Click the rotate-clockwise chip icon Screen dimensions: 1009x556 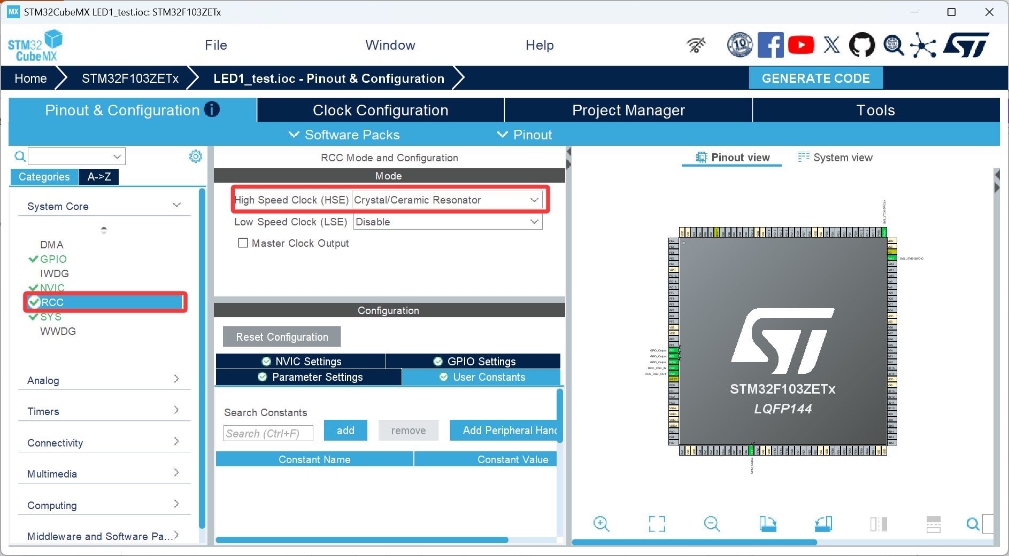(768, 524)
